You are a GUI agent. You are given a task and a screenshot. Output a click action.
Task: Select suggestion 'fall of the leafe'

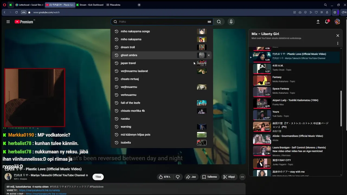pyautogui.click(x=162, y=103)
